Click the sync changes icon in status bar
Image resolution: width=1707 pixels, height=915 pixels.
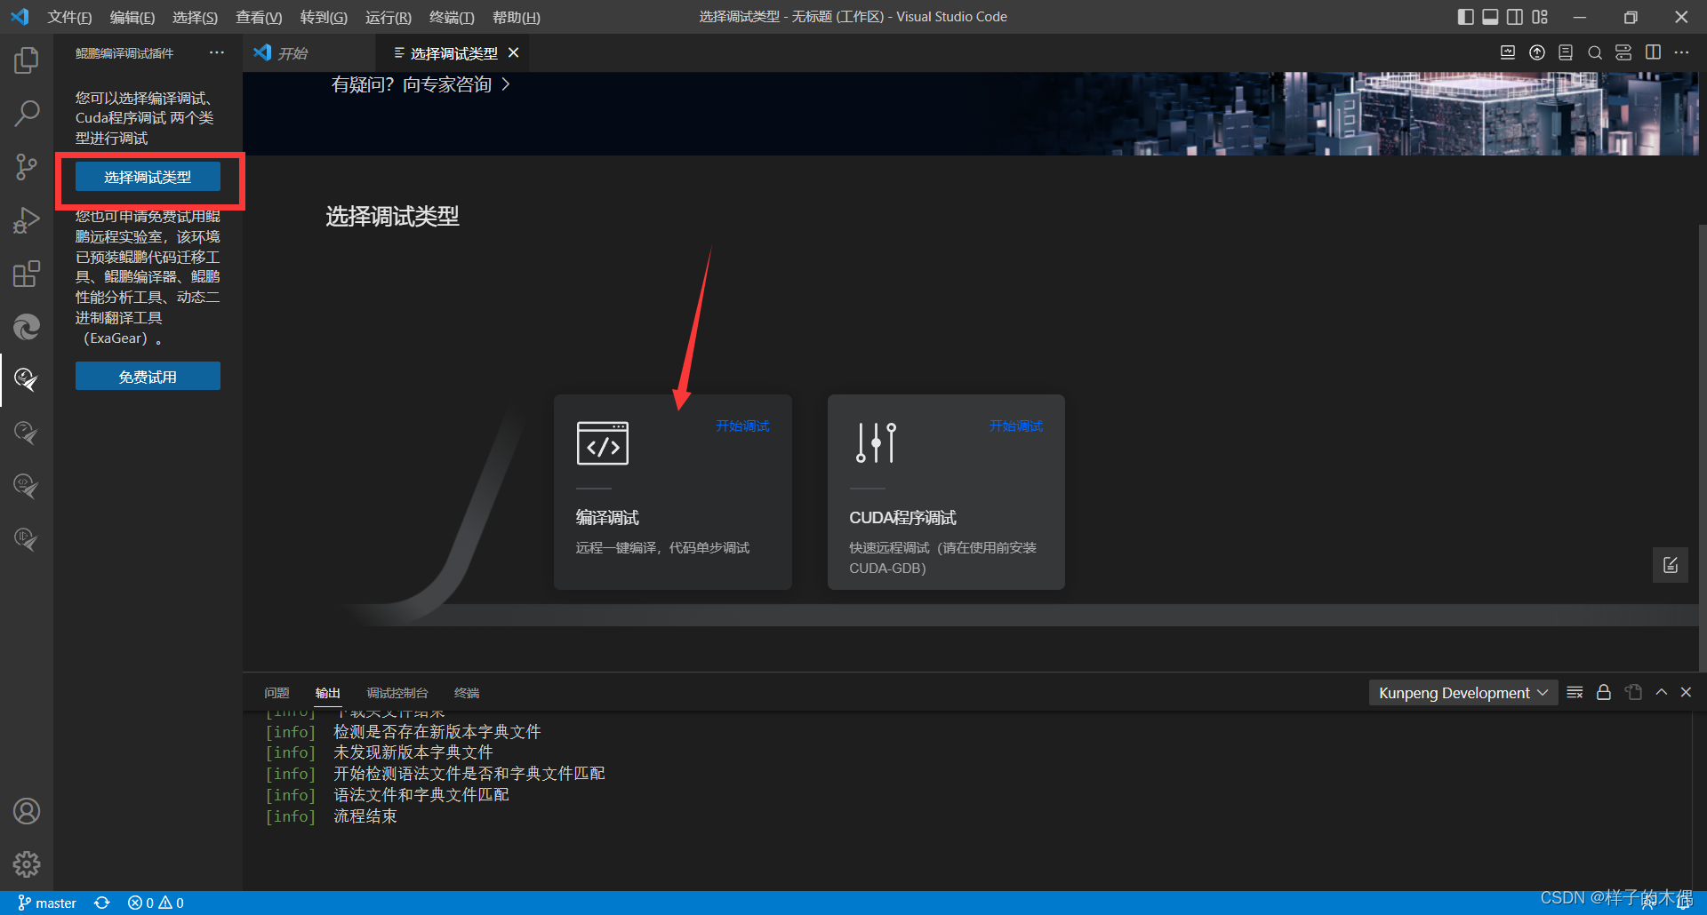(x=102, y=903)
